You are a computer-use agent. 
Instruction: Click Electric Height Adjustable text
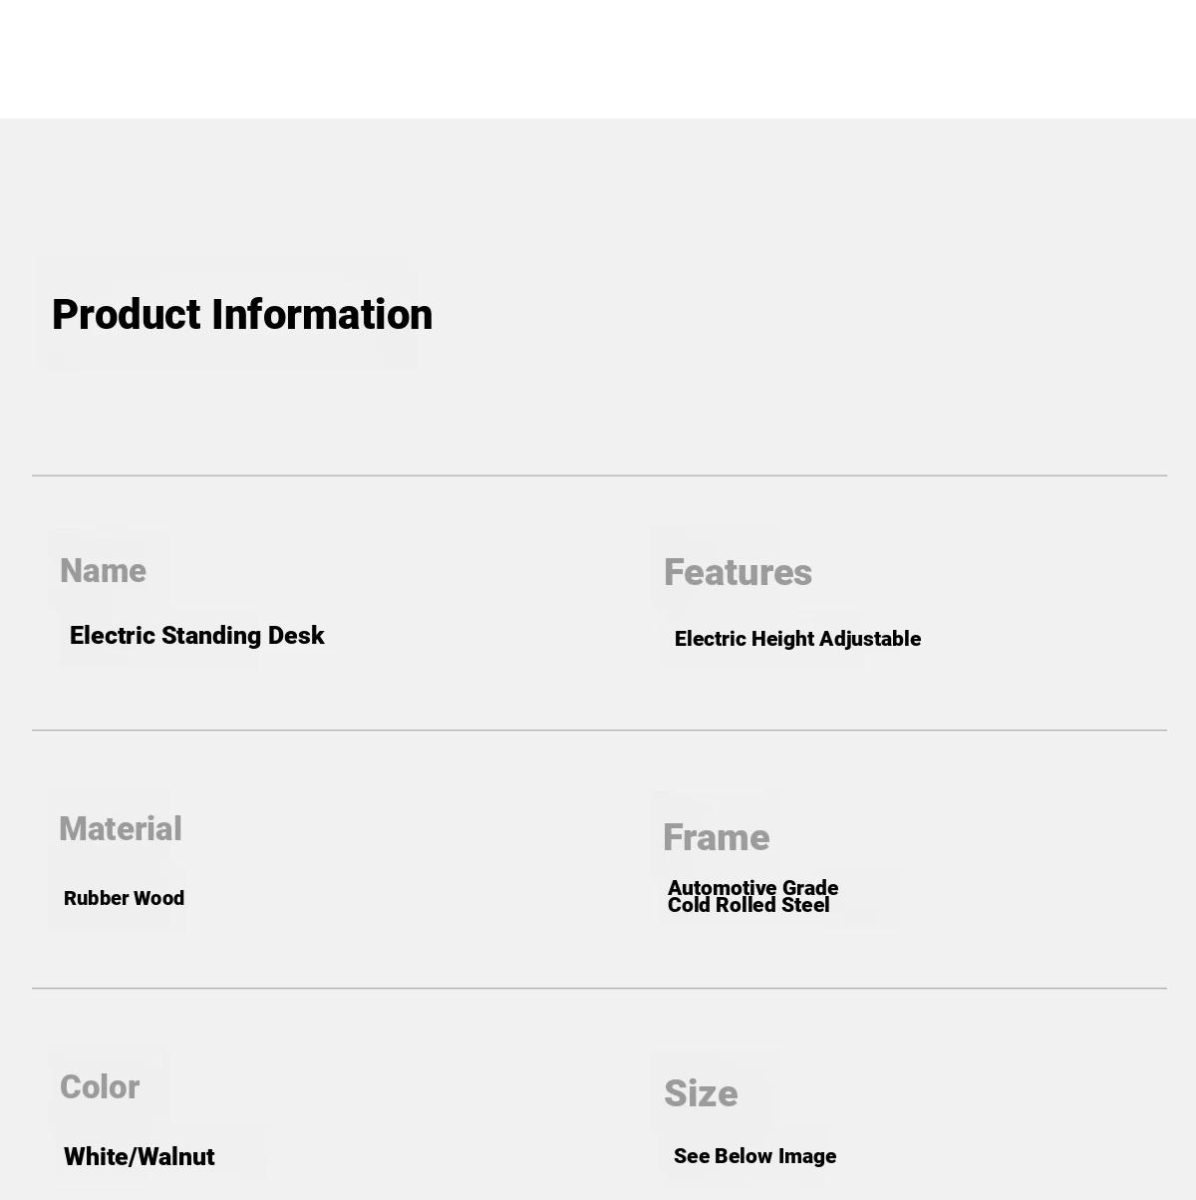pyautogui.click(x=797, y=639)
